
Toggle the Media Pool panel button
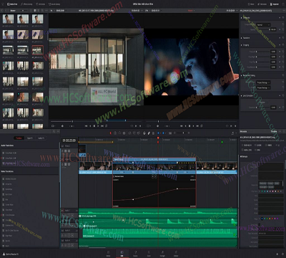[x=12, y=4]
